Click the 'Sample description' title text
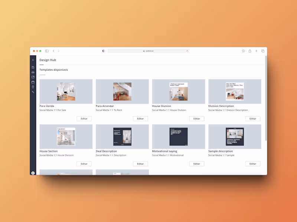This screenshot has width=297, height=222. click(x=221, y=151)
